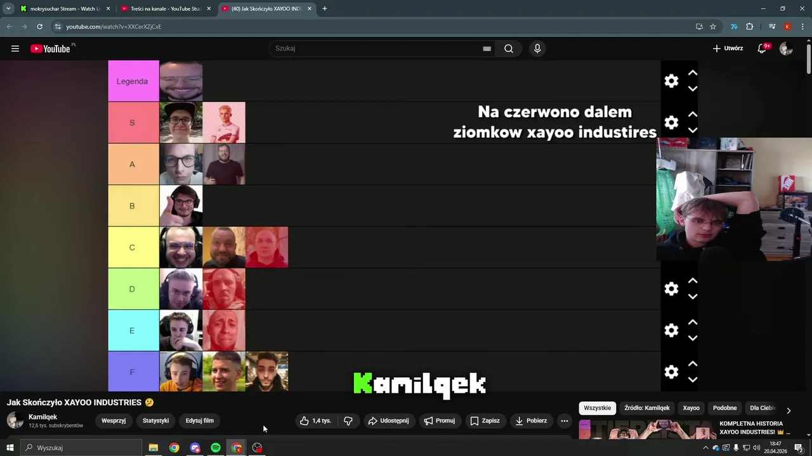The width and height of the screenshot is (812, 456).
Task: Click the gear icon on the D tier row
Action: [x=671, y=289]
